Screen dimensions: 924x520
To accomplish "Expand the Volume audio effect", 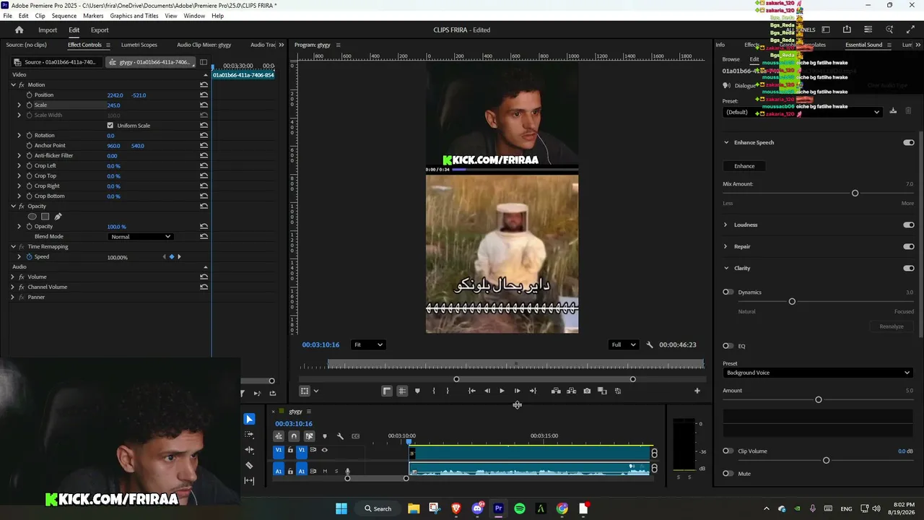I will (x=12, y=277).
